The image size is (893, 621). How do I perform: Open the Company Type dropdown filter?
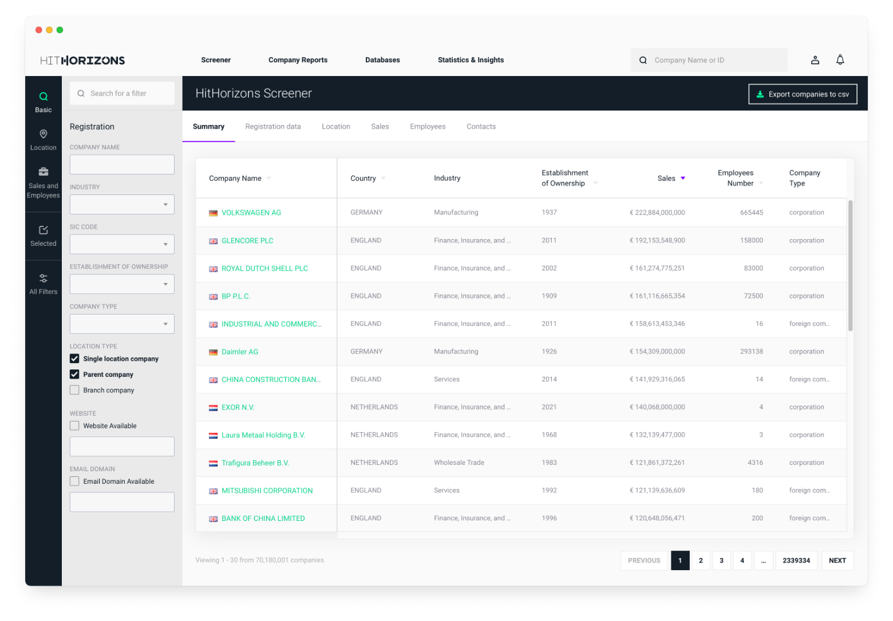click(x=122, y=324)
